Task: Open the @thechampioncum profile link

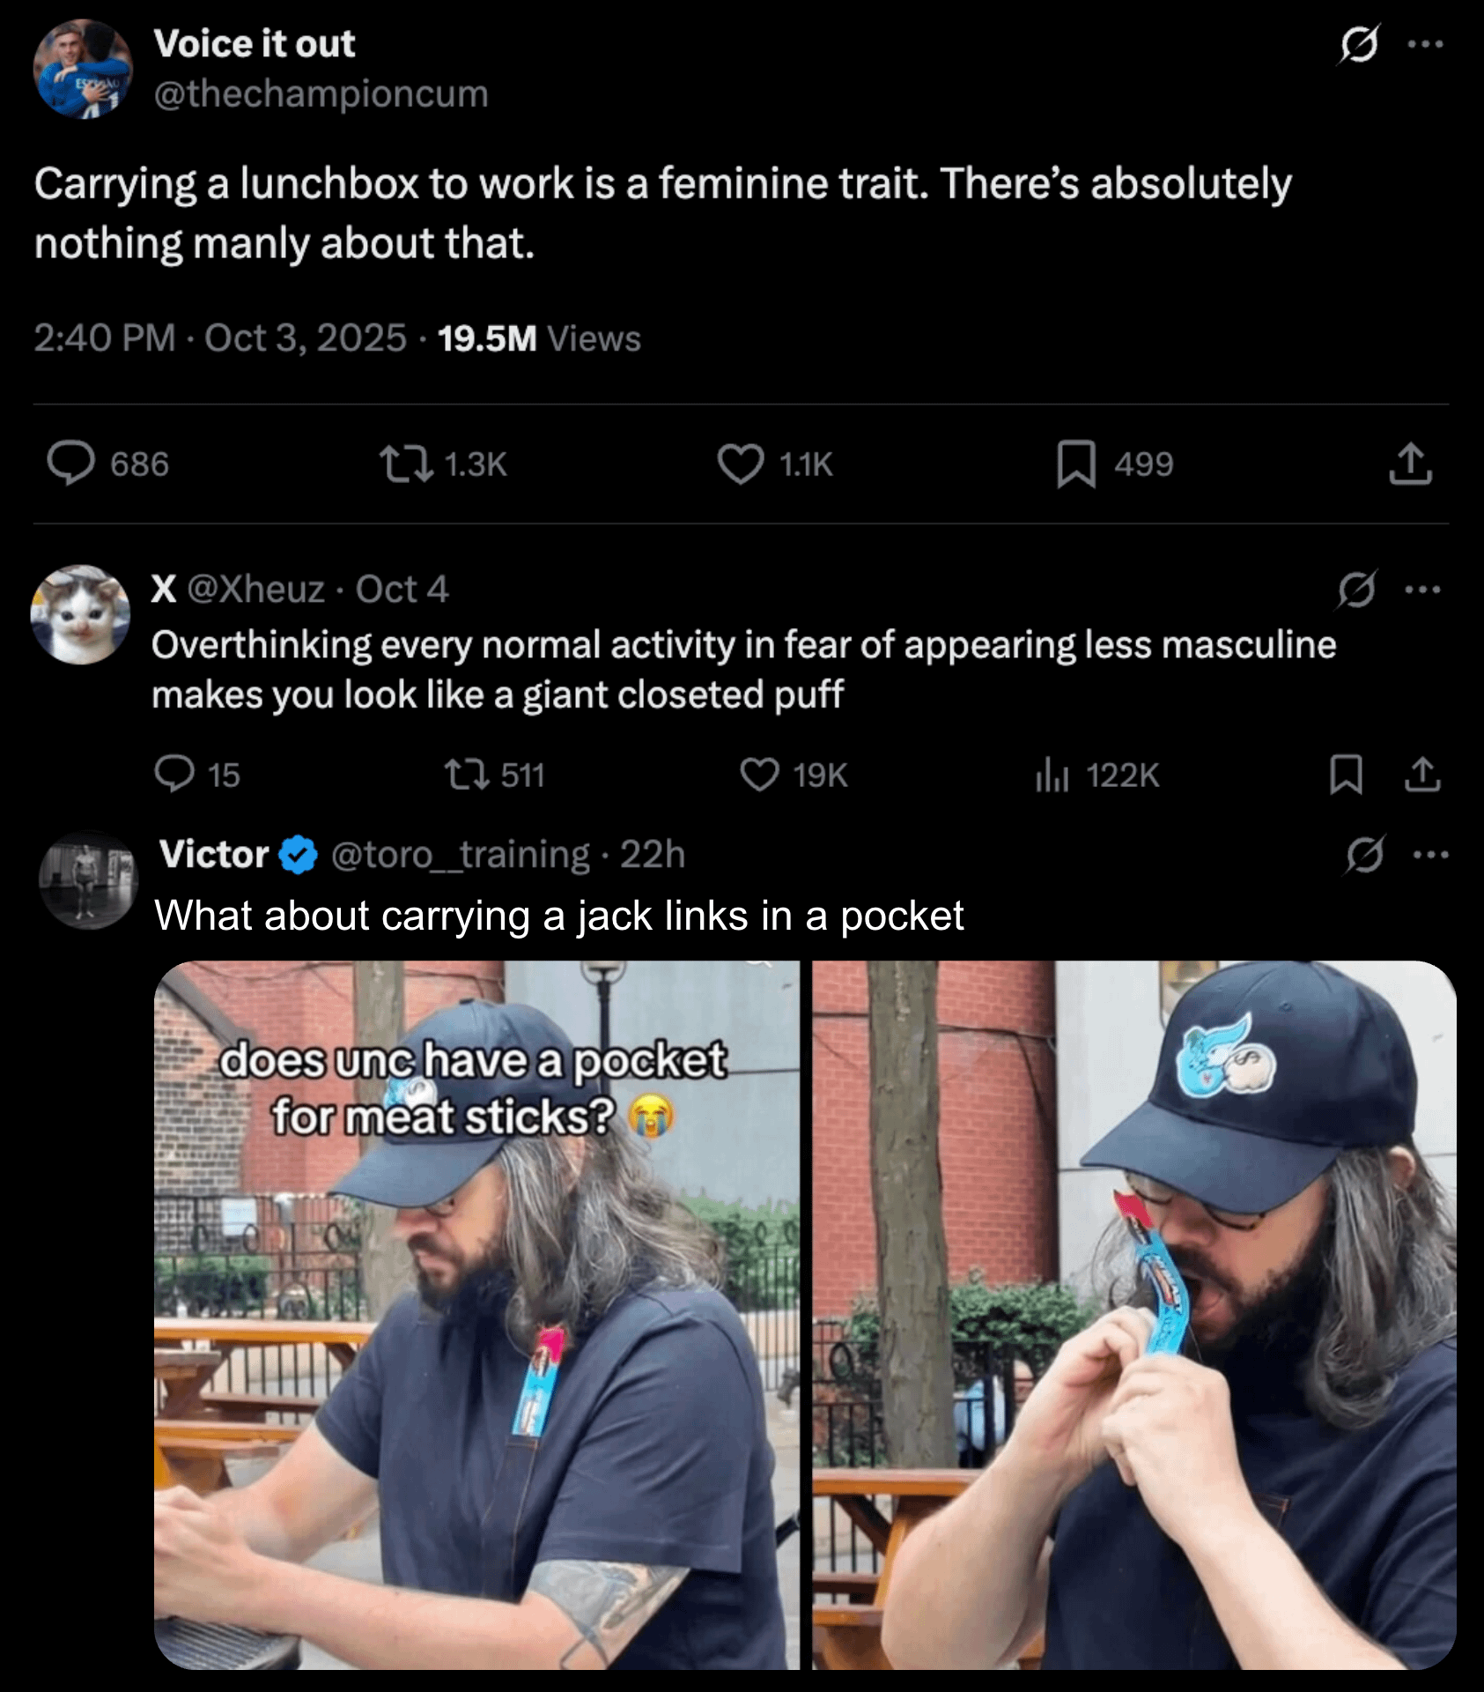Action: (321, 93)
